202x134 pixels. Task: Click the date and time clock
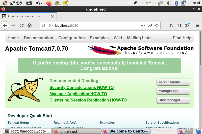coord(140,3)
